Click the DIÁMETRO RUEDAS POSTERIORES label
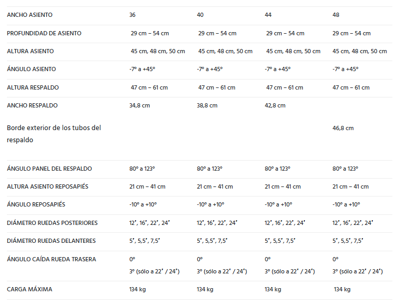The image size is (395, 305). tap(52, 223)
